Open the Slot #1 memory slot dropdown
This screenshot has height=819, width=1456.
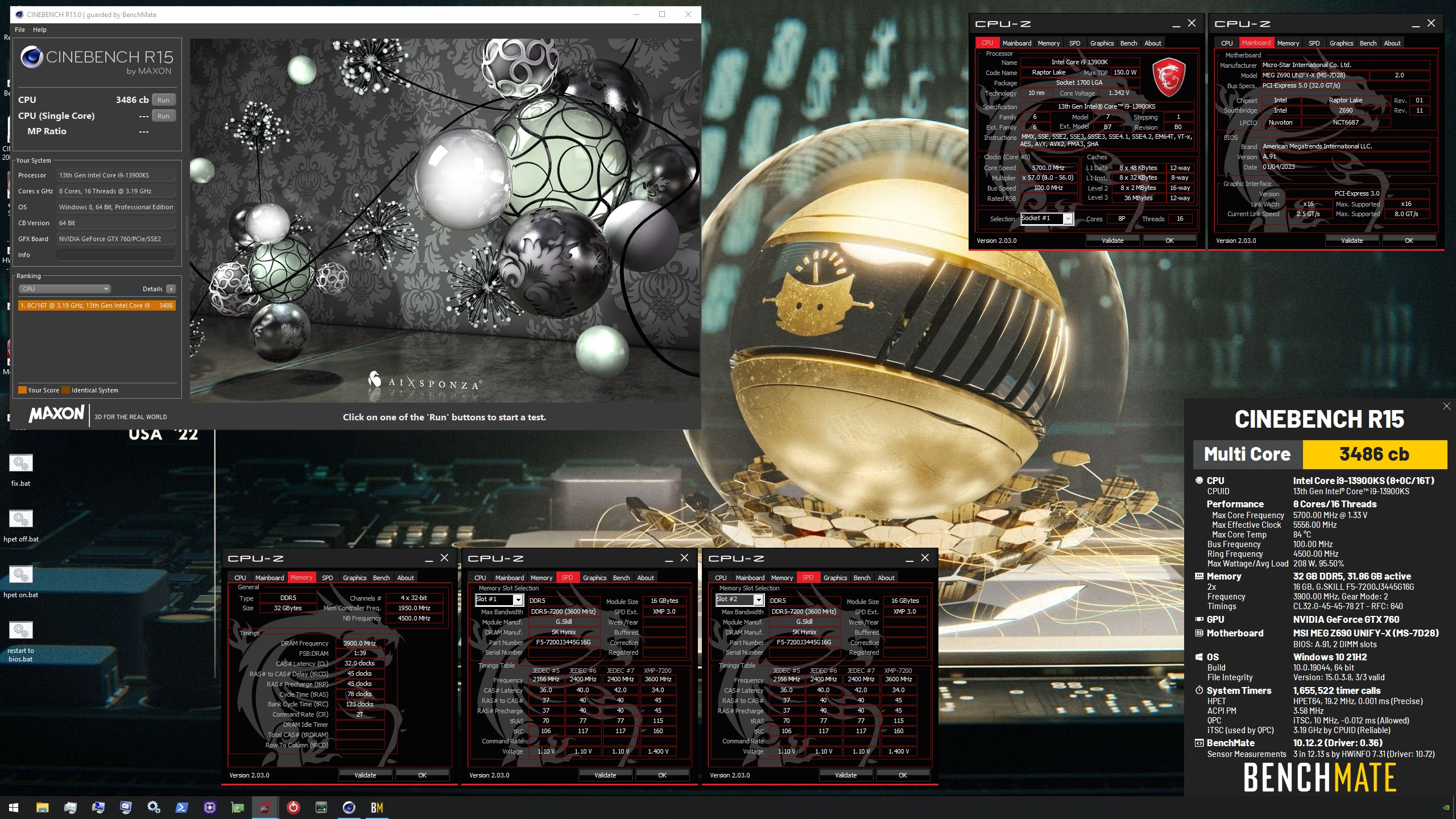coord(499,599)
